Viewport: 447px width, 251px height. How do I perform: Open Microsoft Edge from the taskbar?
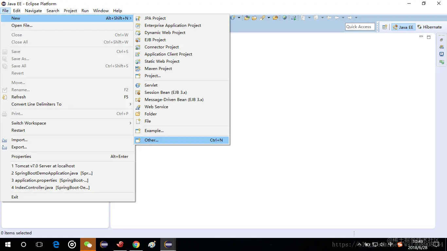56,244
